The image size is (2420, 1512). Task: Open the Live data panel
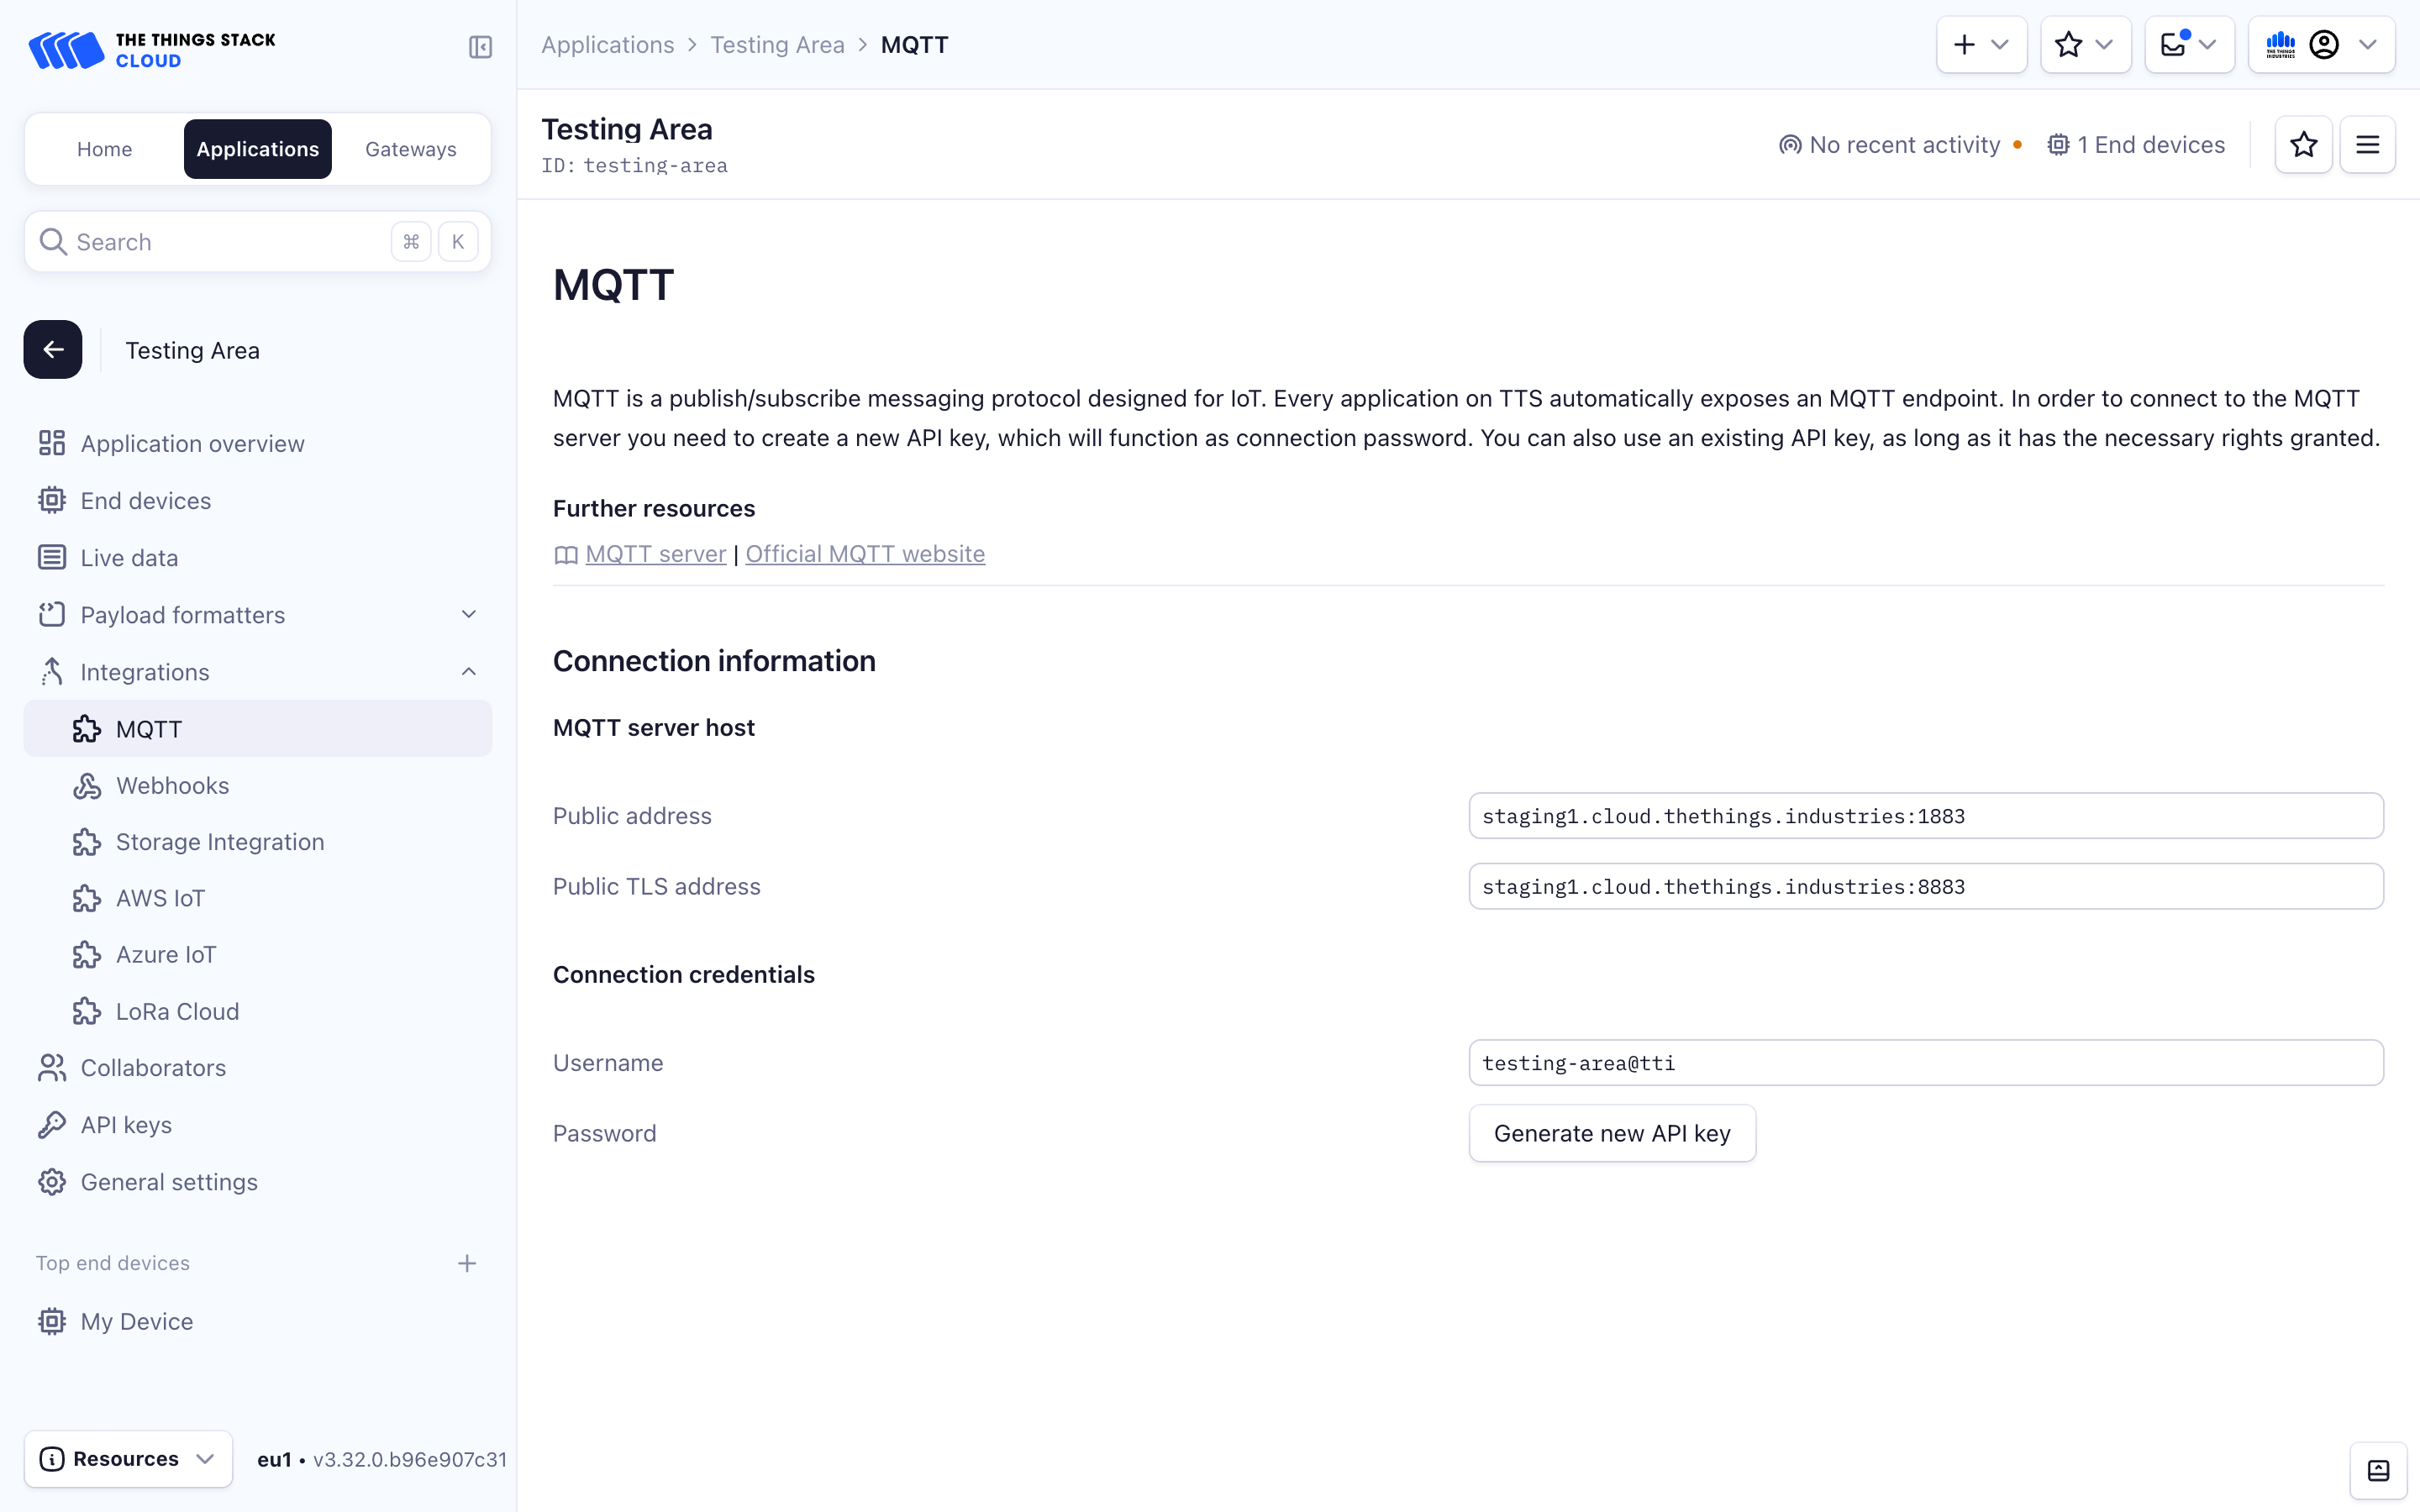coord(128,557)
